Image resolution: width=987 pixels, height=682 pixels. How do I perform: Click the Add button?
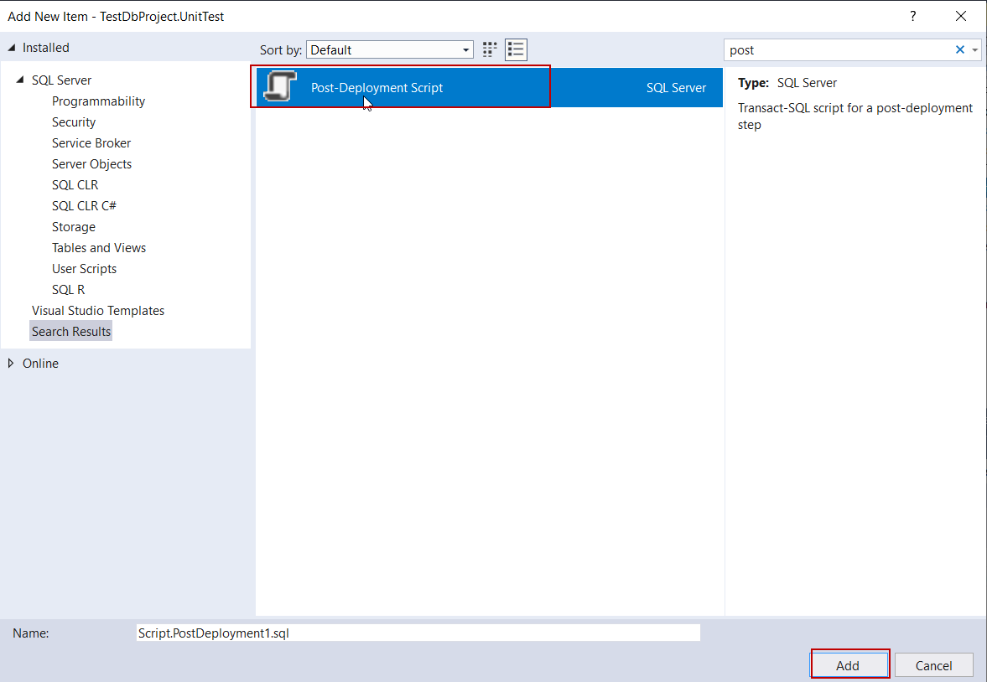point(848,665)
